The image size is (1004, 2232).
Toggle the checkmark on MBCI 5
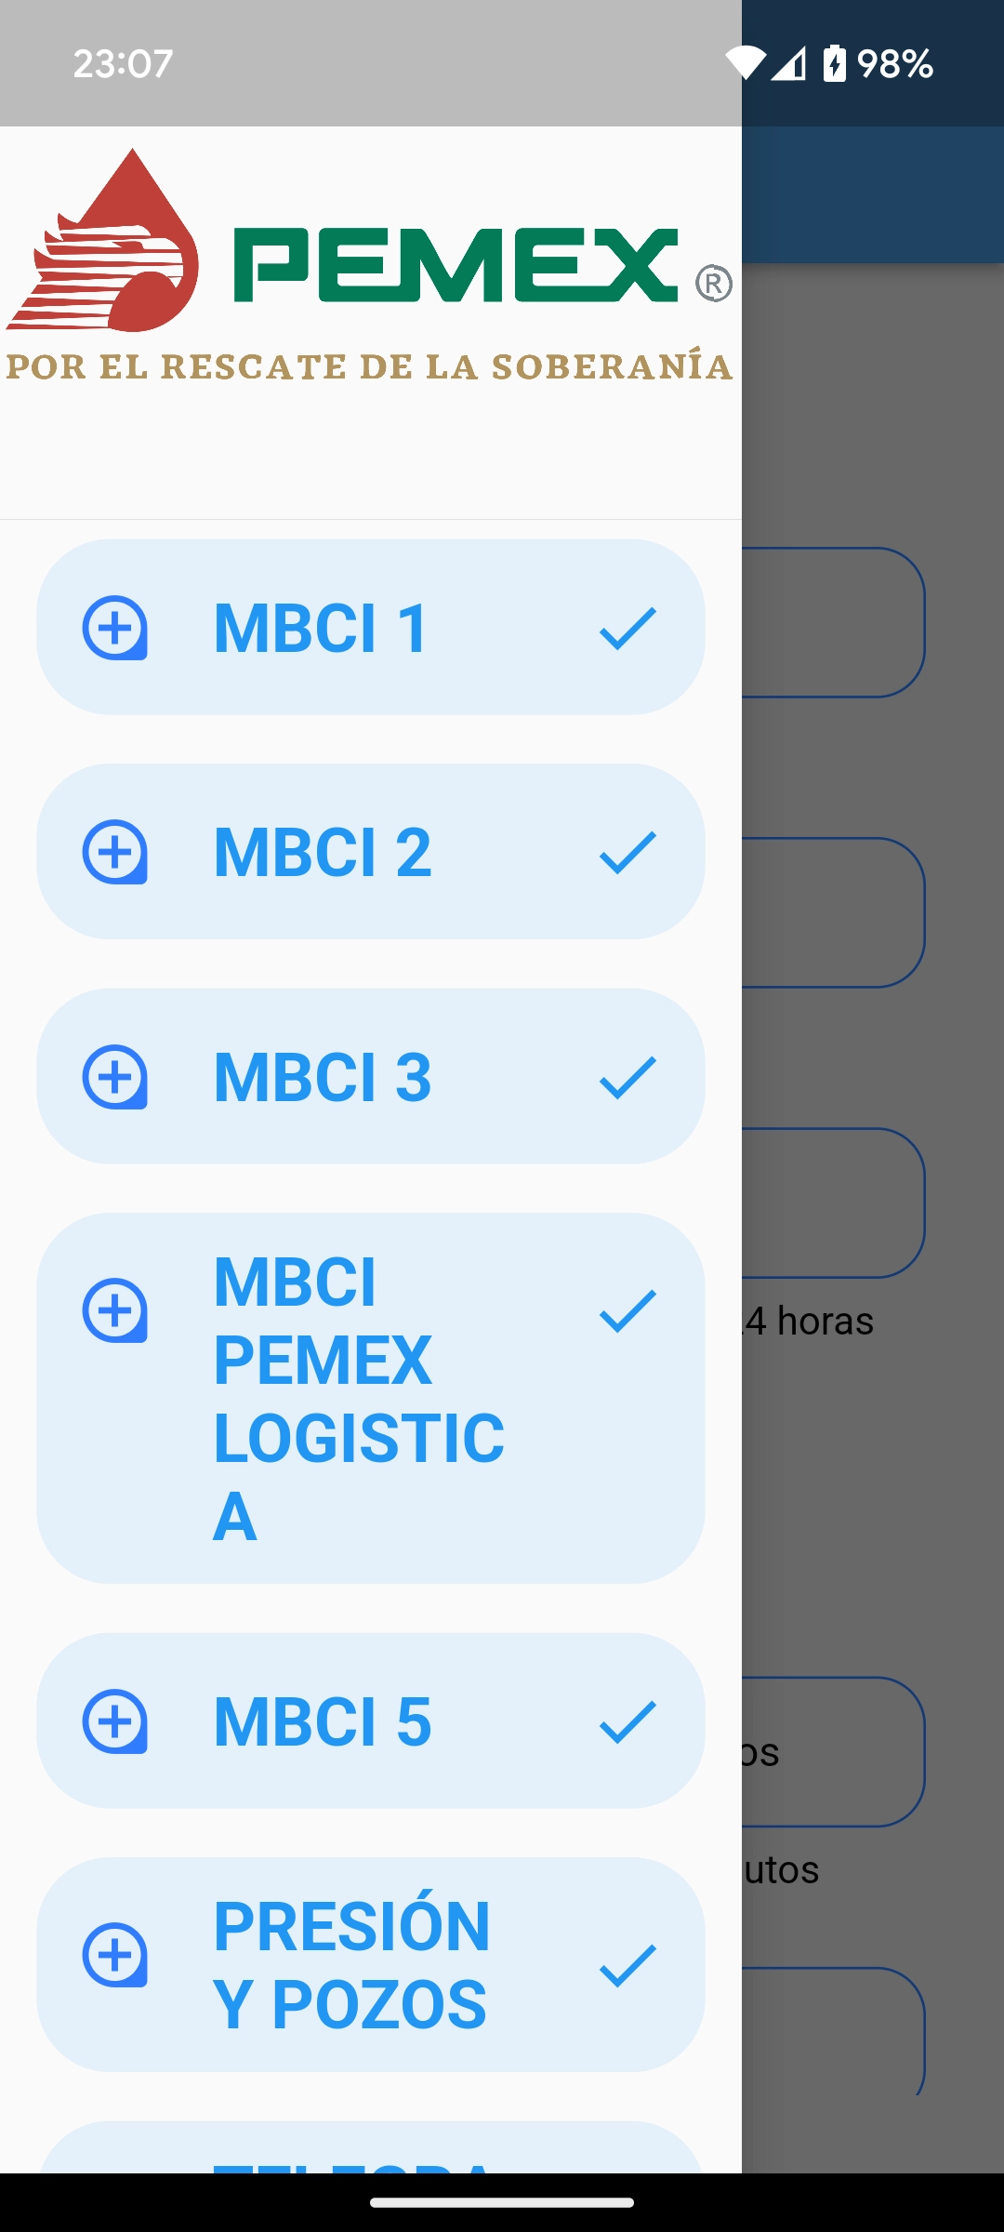[628, 1721]
